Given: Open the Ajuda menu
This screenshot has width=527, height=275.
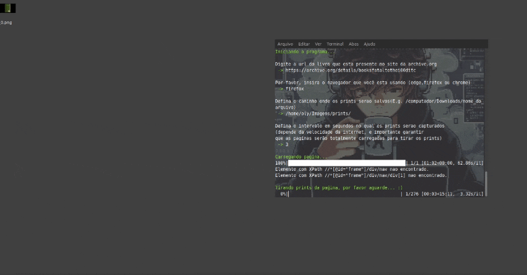Looking at the screenshot, I should pos(369,44).
